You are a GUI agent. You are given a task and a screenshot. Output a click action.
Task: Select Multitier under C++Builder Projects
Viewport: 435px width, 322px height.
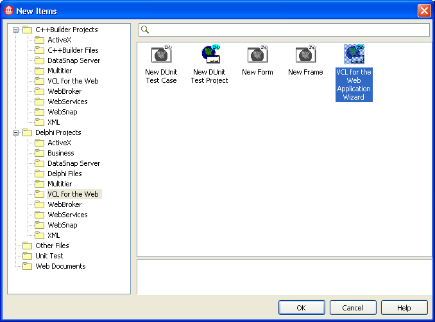click(x=60, y=71)
